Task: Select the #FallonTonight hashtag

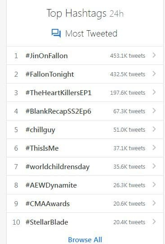Action: [x=49, y=74]
